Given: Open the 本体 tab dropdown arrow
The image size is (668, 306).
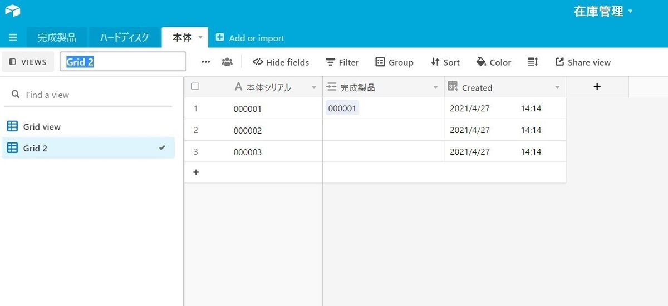Looking at the screenshot, I should pos(200,37).
